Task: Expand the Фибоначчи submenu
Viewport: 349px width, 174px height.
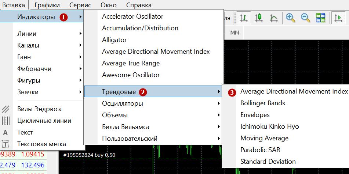Action: click(48, 69)
